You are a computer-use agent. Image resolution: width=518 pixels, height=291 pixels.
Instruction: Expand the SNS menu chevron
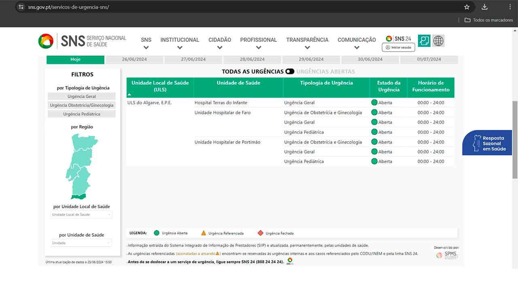pyautogui.click(x=146, y=48)
